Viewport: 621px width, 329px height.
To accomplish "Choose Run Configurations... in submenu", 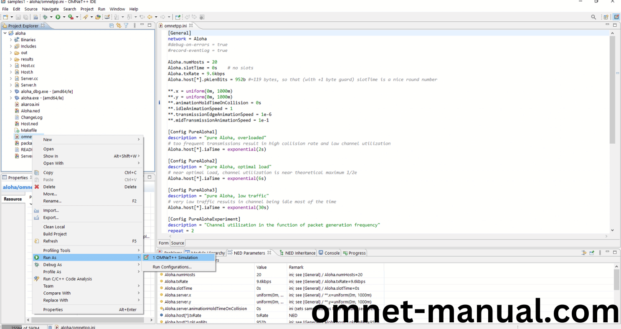I will [179, 267].
